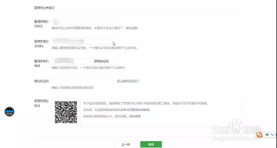Click the 管理员手机号码 input field
The image size is (277, 148).
[70, 61]
